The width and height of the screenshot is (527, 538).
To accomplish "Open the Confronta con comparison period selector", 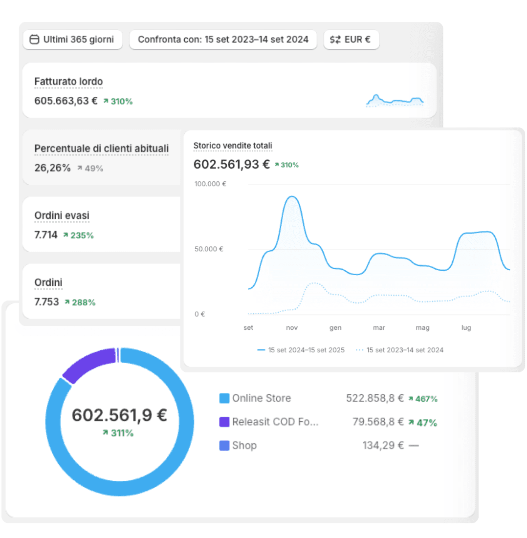I will pyautogui.click(x=223, y=40).
